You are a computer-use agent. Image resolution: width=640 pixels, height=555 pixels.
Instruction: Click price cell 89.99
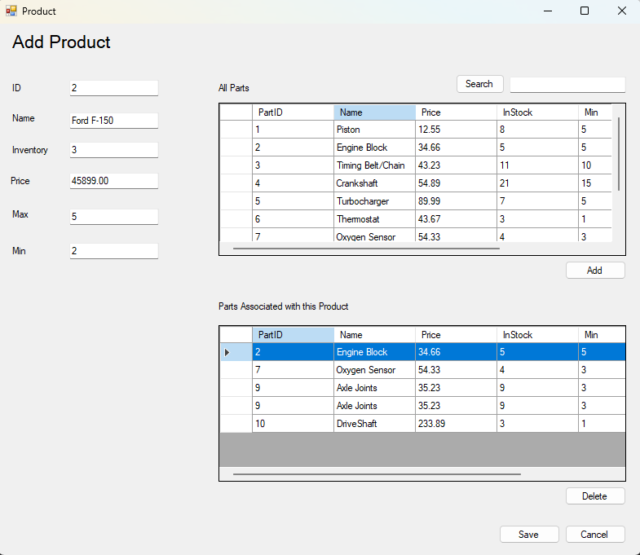pyautogui.click(x=457, y=201)
